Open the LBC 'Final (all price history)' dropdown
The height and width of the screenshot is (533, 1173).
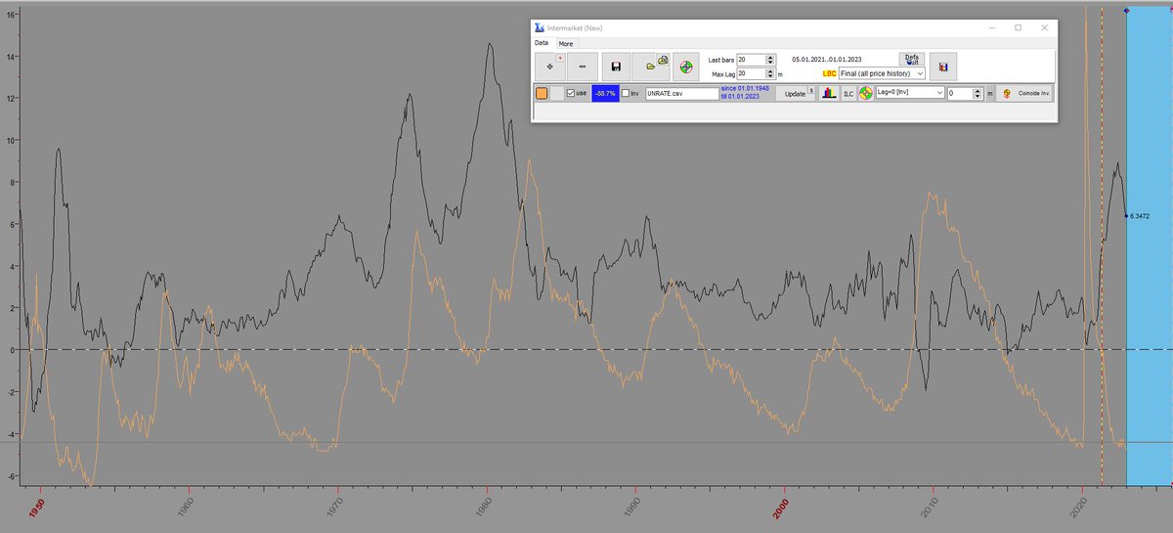pyautogui.click(x=881, y=73)
